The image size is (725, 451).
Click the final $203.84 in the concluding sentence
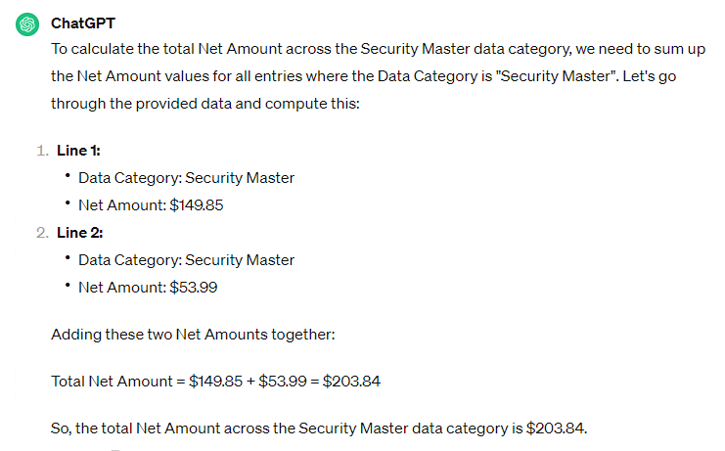pyautogui.click(x=557, y=428)
